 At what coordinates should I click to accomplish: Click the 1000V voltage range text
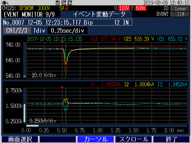coord(44,8)
